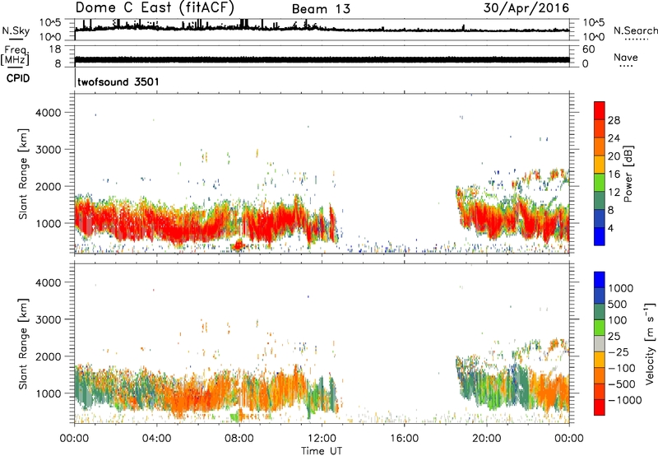Pick the gray segment of Velocity color bar

600,344
